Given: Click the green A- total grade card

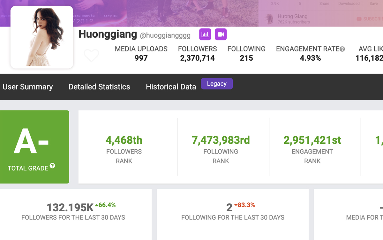Looking at the screenshot, I should (x=34, y=147).
